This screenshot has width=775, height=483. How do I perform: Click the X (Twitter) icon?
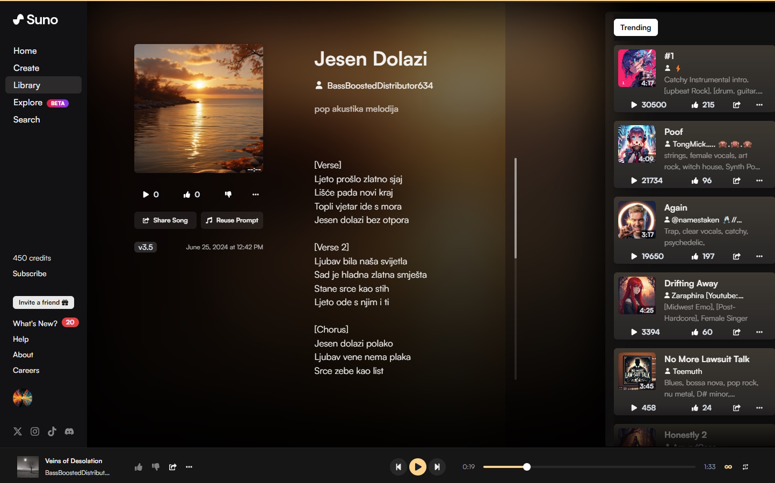(18, 431)
